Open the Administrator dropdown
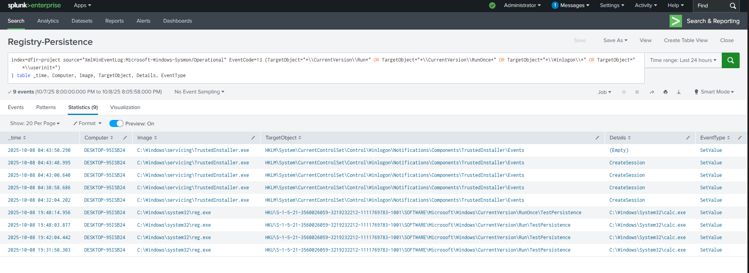 [522, 5]
